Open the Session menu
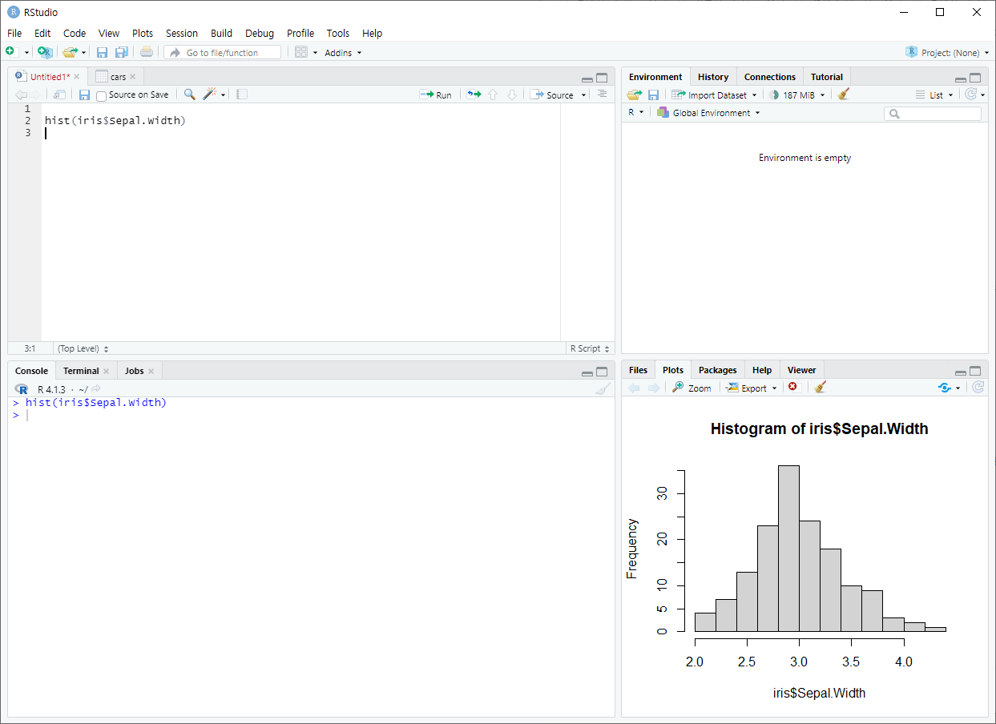This screenshot has width=996, height=724. [182, 34]
